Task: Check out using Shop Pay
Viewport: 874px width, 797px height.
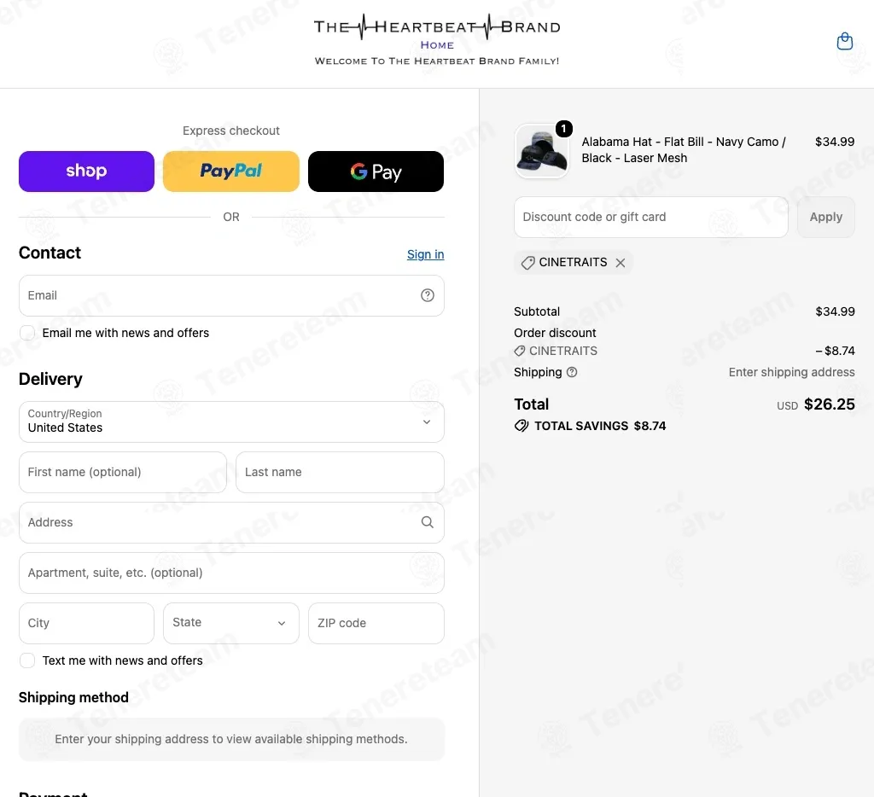Action: (x=86, y=172)
